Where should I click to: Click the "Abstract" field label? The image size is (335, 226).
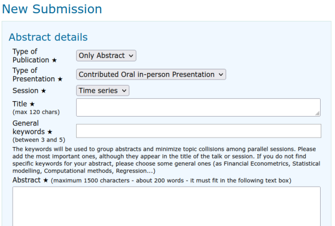pyautogui.click(x=27, y=181)
